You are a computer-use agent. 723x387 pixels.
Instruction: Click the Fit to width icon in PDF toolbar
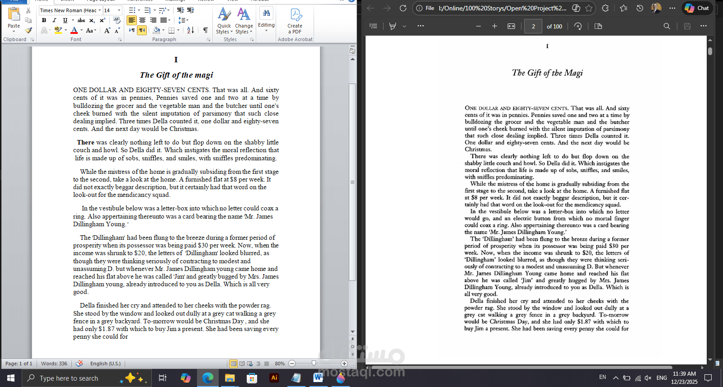(x=511, y=26)
